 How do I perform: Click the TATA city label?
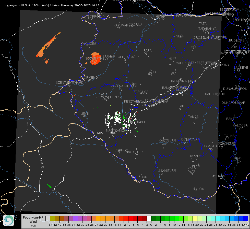point(203,23)
